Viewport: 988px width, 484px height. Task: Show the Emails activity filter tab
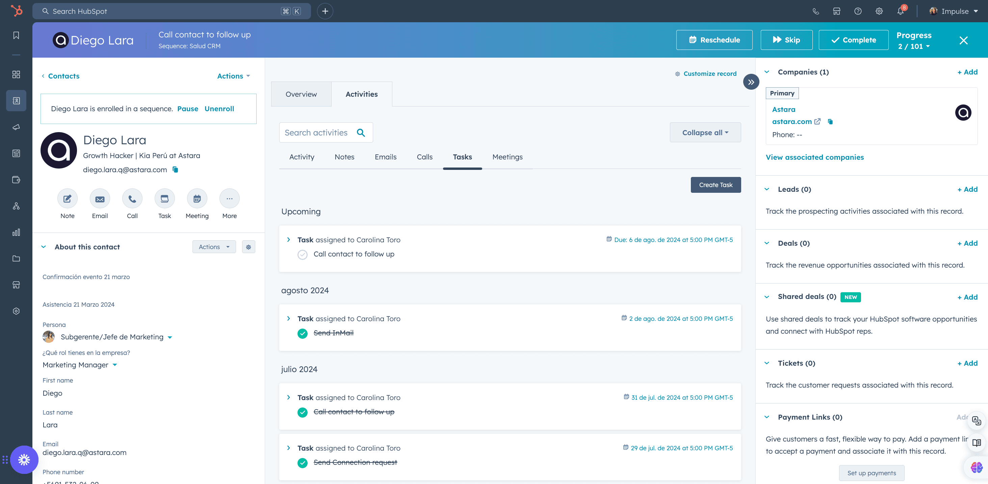point(386,157)
